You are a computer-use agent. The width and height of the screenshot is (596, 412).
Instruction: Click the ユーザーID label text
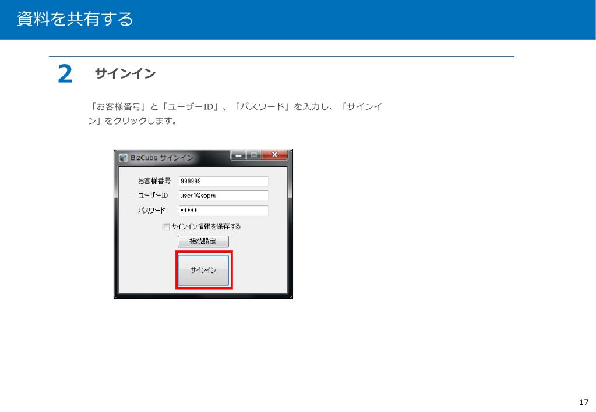(153, 196)
